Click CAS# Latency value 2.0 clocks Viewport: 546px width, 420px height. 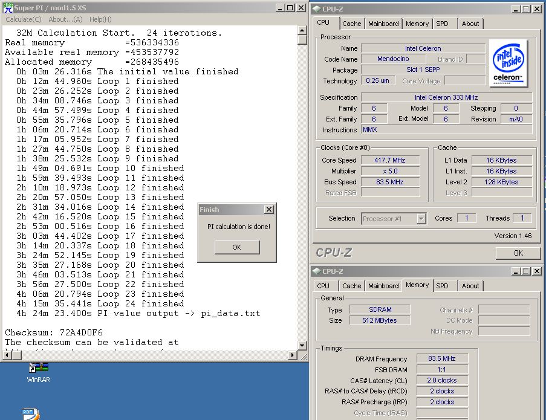point(442,380)
